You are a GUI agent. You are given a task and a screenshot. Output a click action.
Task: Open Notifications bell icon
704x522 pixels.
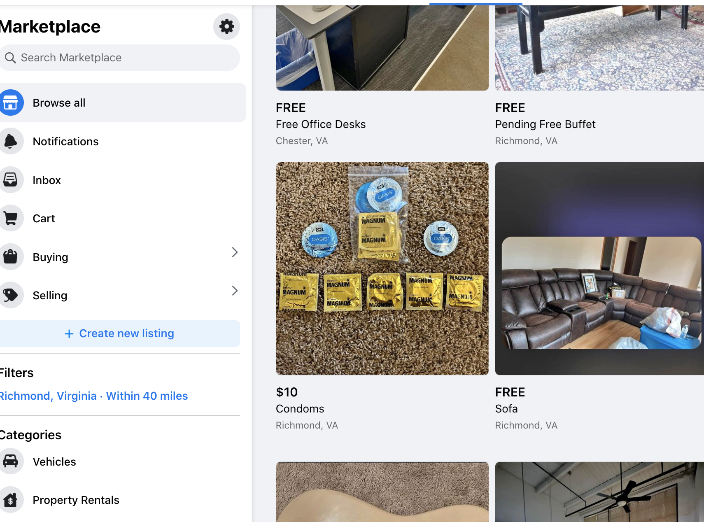[10, 141]
